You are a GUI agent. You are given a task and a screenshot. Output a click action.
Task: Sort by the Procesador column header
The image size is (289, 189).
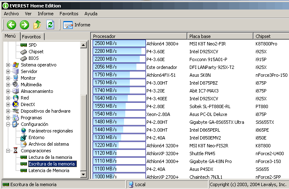[x=139, y=36]
